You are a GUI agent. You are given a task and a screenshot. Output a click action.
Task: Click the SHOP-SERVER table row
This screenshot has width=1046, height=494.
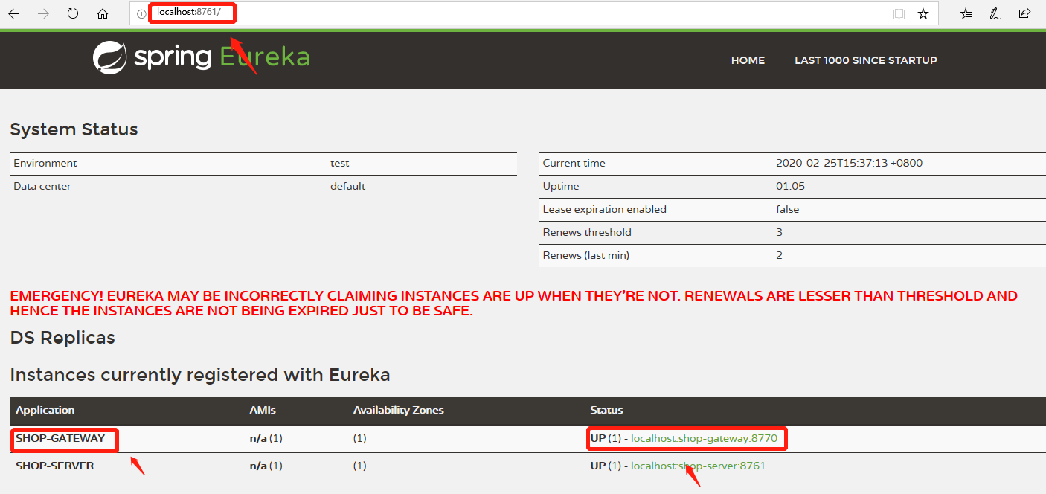tap(57, 465)
